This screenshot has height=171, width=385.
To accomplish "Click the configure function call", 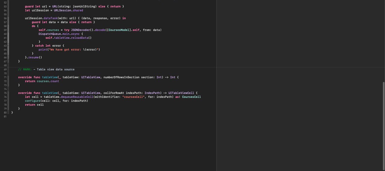I will 32,101.
